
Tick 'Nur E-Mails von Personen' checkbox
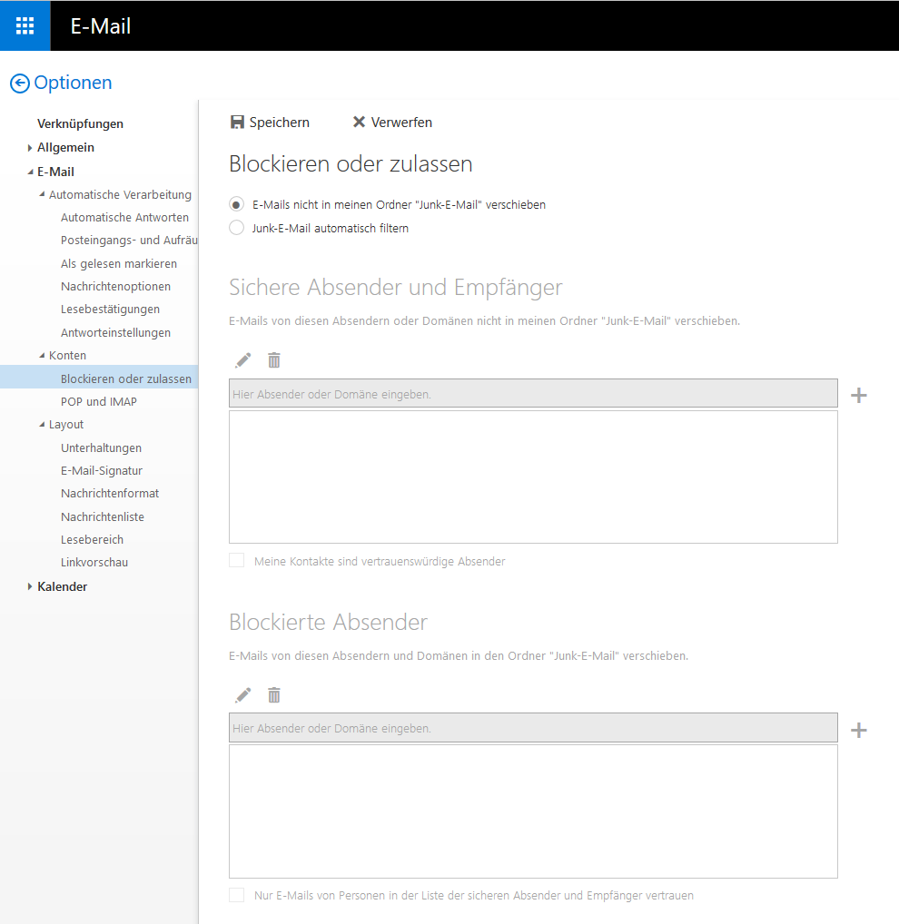[237, 895]
